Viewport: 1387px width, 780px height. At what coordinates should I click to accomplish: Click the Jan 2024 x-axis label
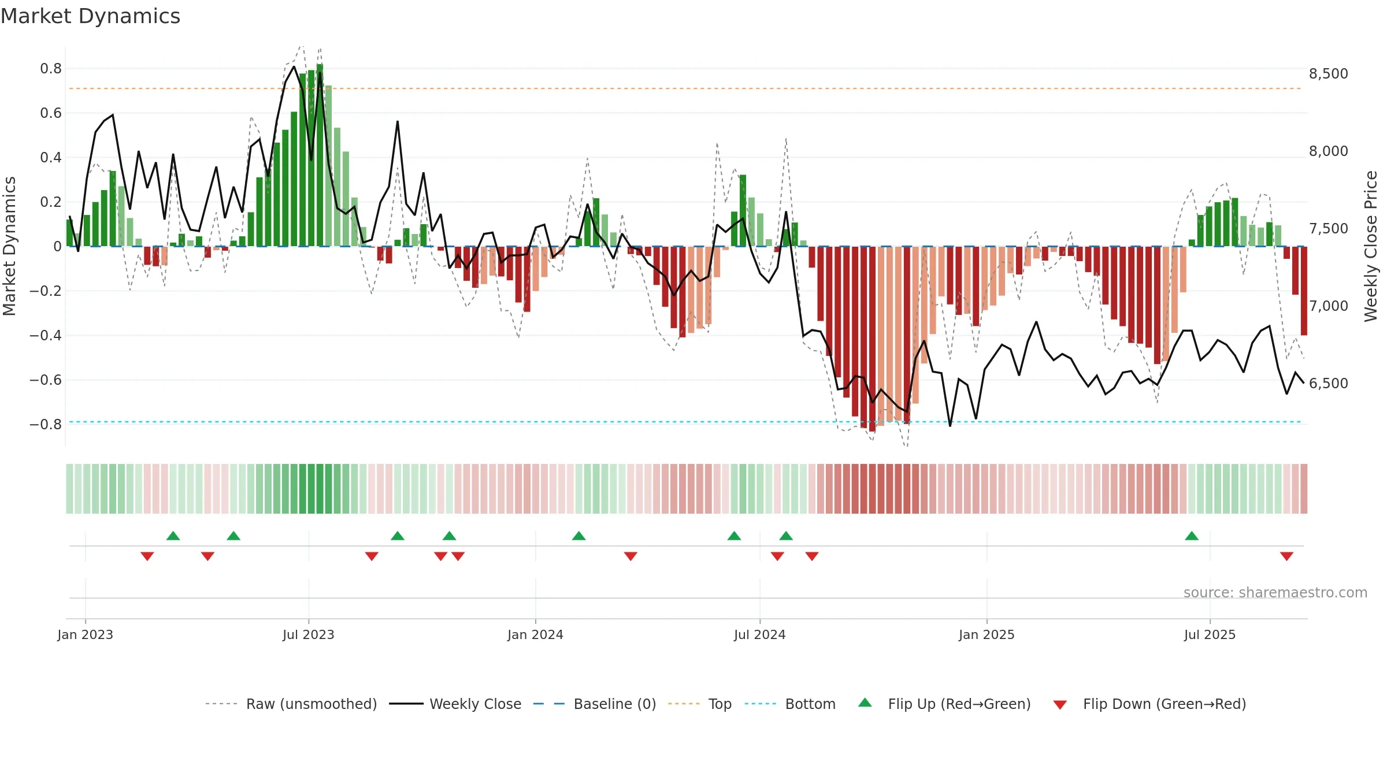(x=536, y=634)
